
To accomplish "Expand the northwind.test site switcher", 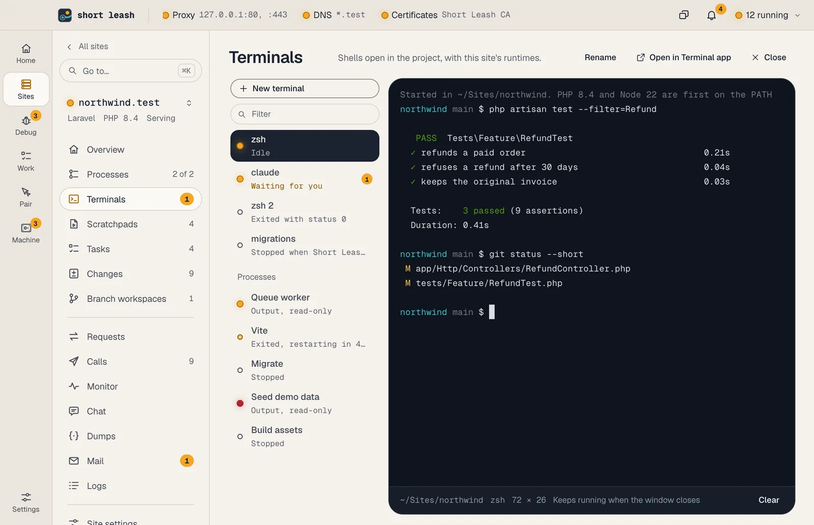I will point(189,103).
